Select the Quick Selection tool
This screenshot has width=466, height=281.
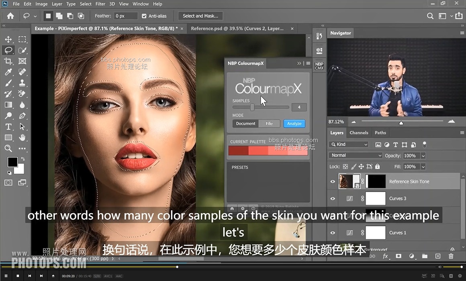[x=22, y=50]
